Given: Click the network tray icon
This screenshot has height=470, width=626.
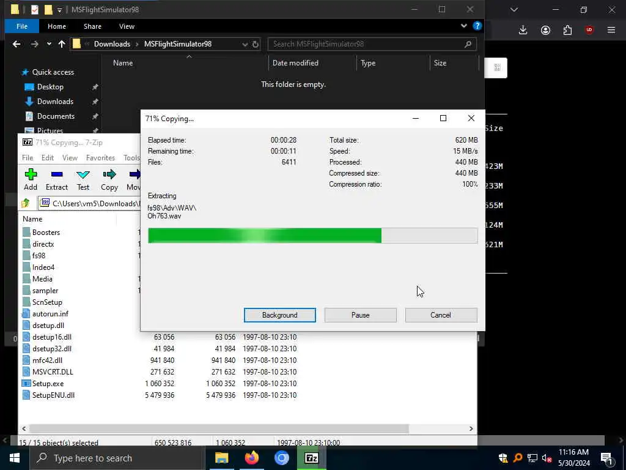Looking at the screenshot, I should (532, 458).
